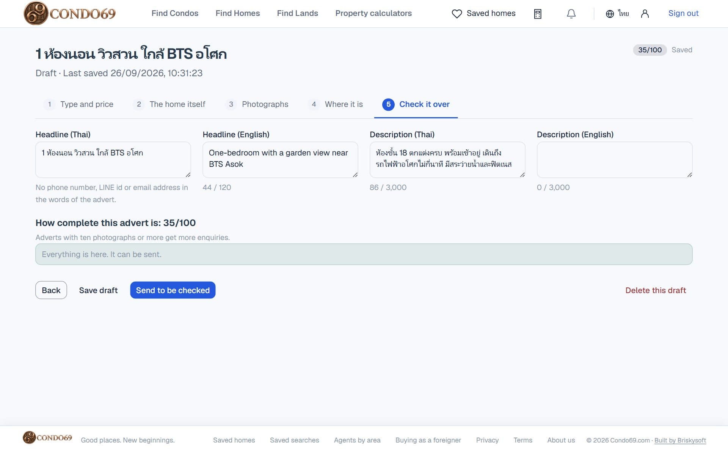Open footer Saved searches link
Screen dimensions: 728x455
click(x=295, y=440)
